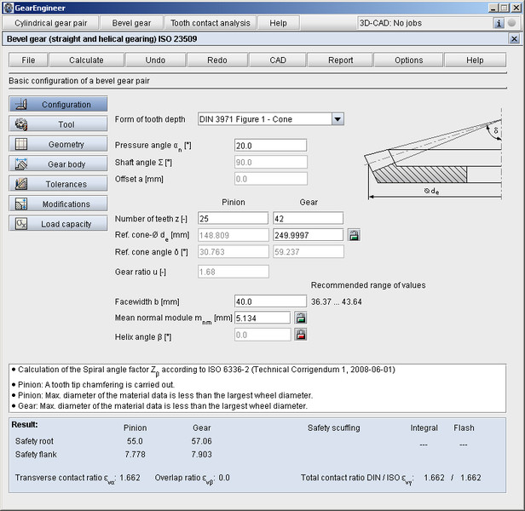
Task: Switch to Cylindrical gear pair tab
Action: tap(53, 23)
